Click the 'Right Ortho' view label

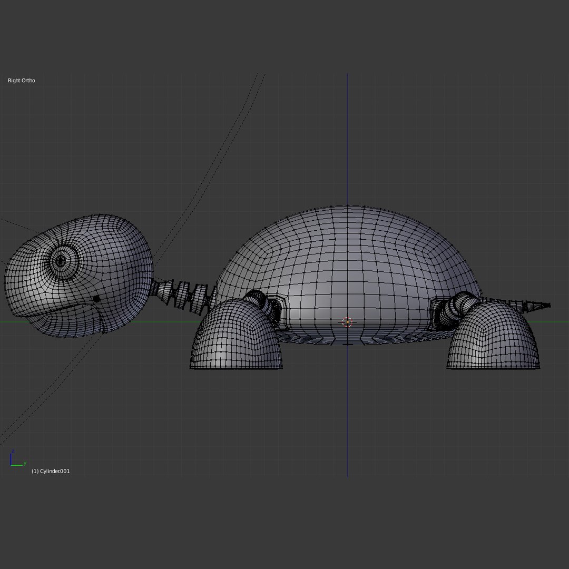pos(22,81)
